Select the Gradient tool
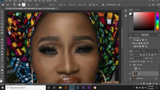Screen dimensions: 160x90 pyautogui.click(x=2, y=48)
